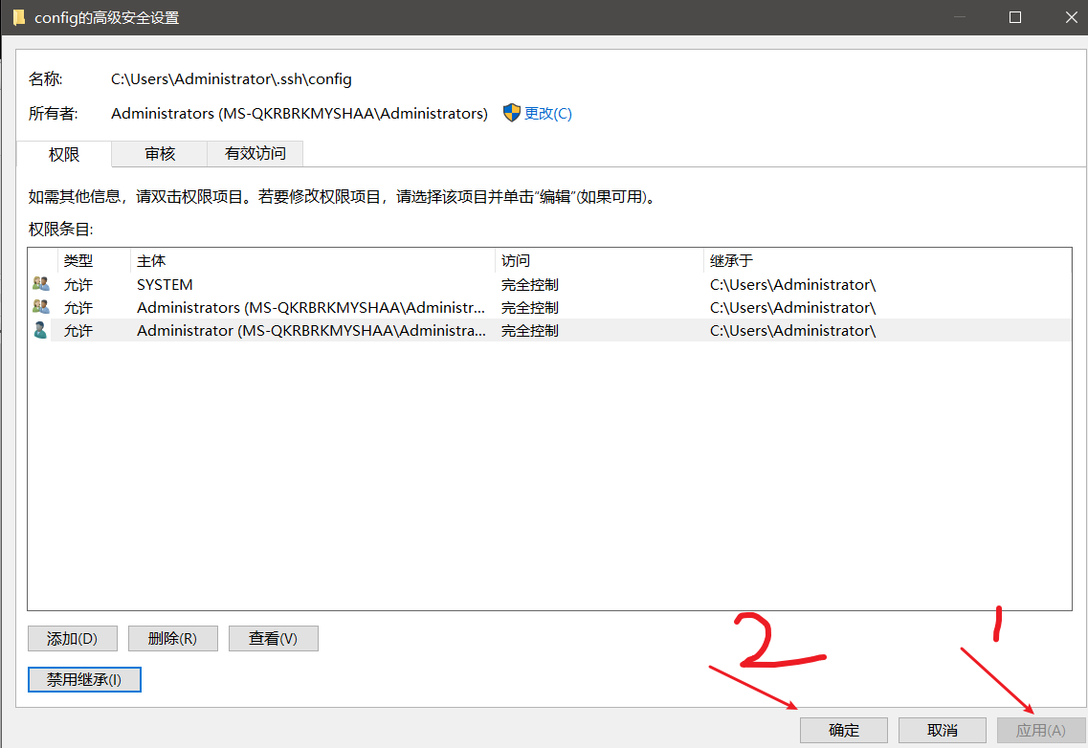Click the Administrator single user icon
The width and height of the screenshot is (1088, 748).
40,330
